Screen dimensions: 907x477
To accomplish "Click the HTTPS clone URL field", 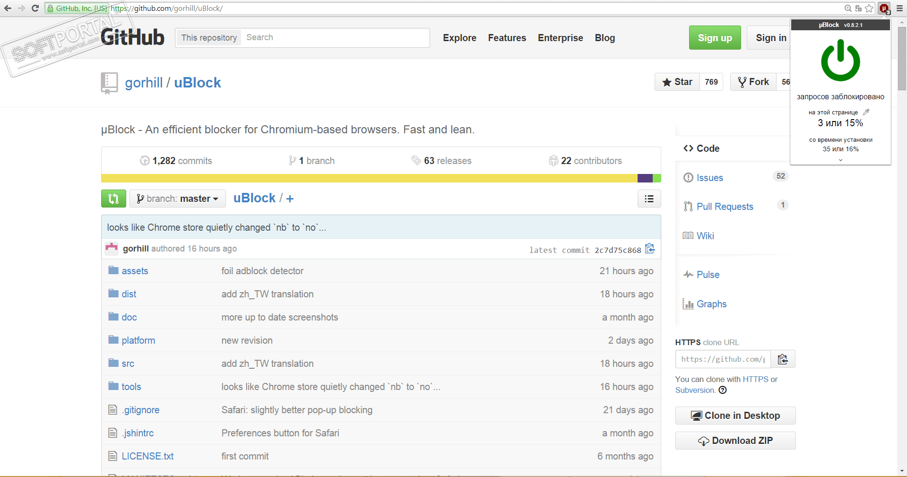I will 723,359.
